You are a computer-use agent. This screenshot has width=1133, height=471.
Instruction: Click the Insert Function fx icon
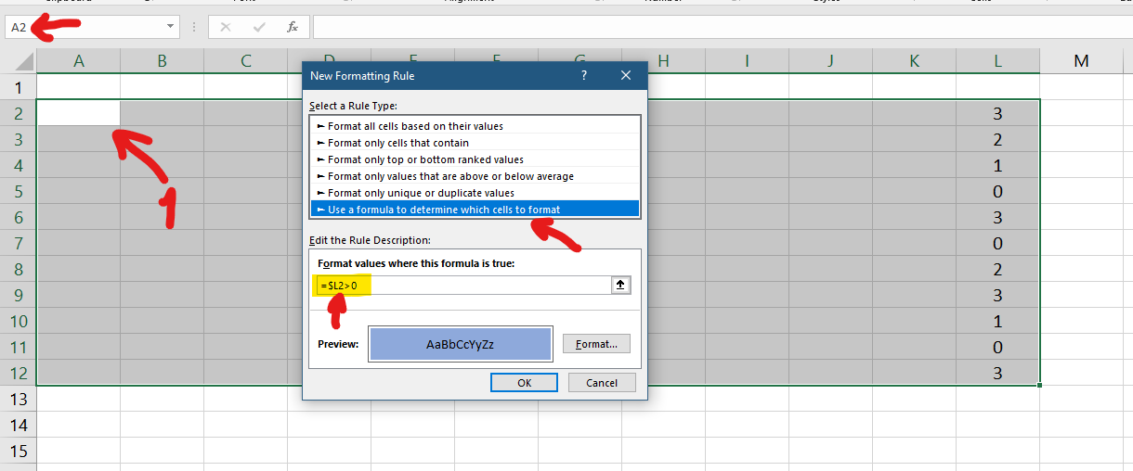point(293,27)
